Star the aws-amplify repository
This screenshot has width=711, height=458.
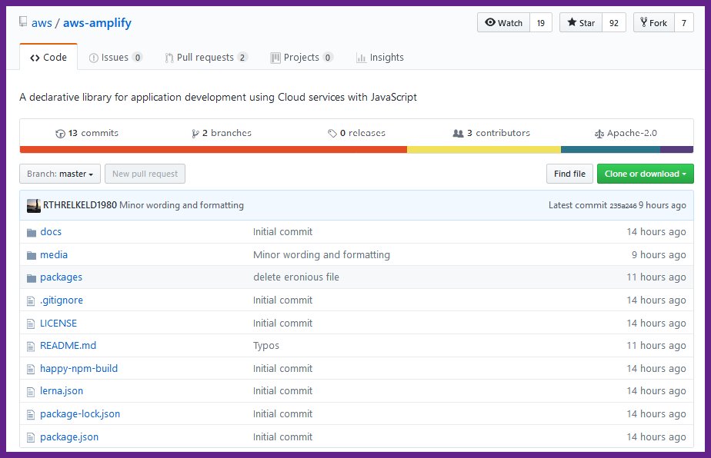581,22
